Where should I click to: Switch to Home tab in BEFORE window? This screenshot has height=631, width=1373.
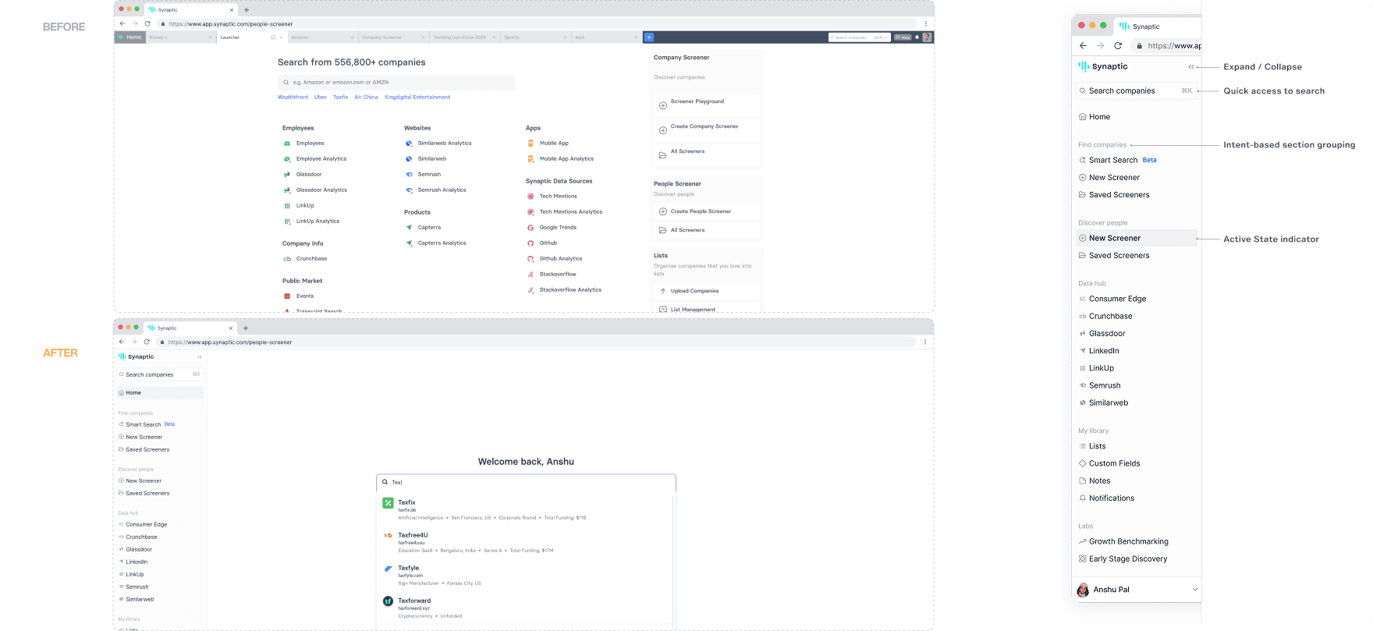(x=130, y=37)
